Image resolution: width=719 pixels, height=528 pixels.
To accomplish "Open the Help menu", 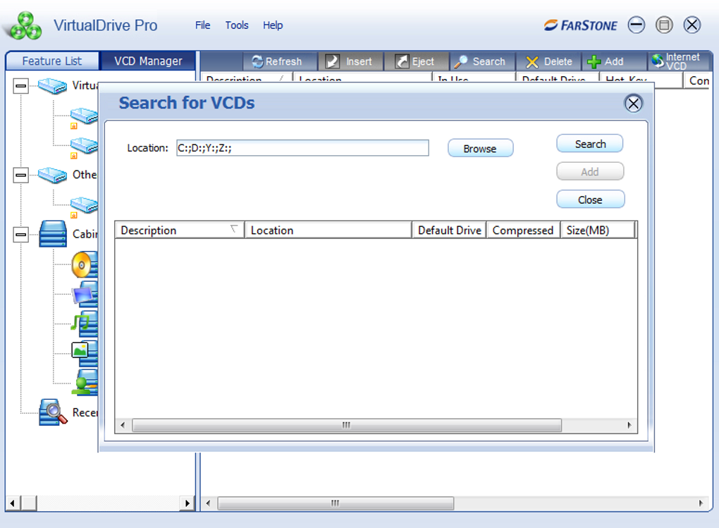I will pos(273,25).
